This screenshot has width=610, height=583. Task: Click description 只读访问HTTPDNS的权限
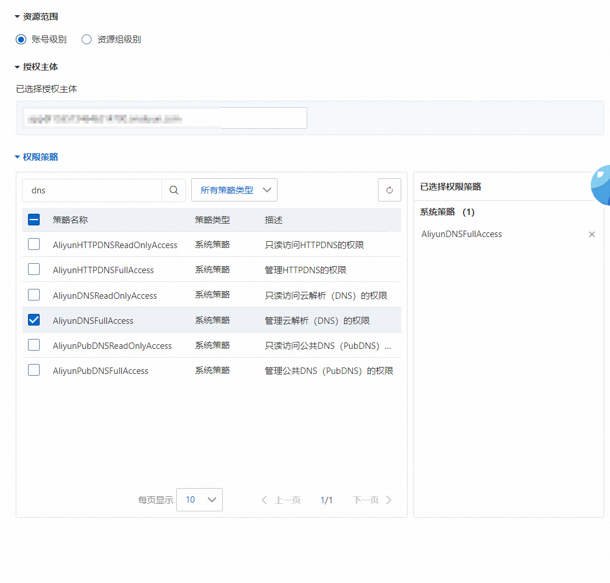point(314,245)
